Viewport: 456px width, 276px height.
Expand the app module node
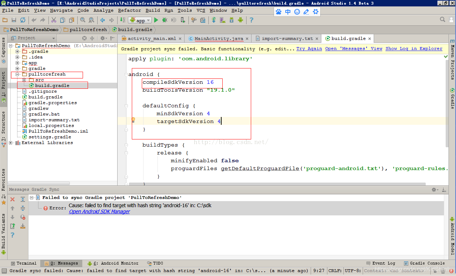pyautogui.click(x=17, y=63)
